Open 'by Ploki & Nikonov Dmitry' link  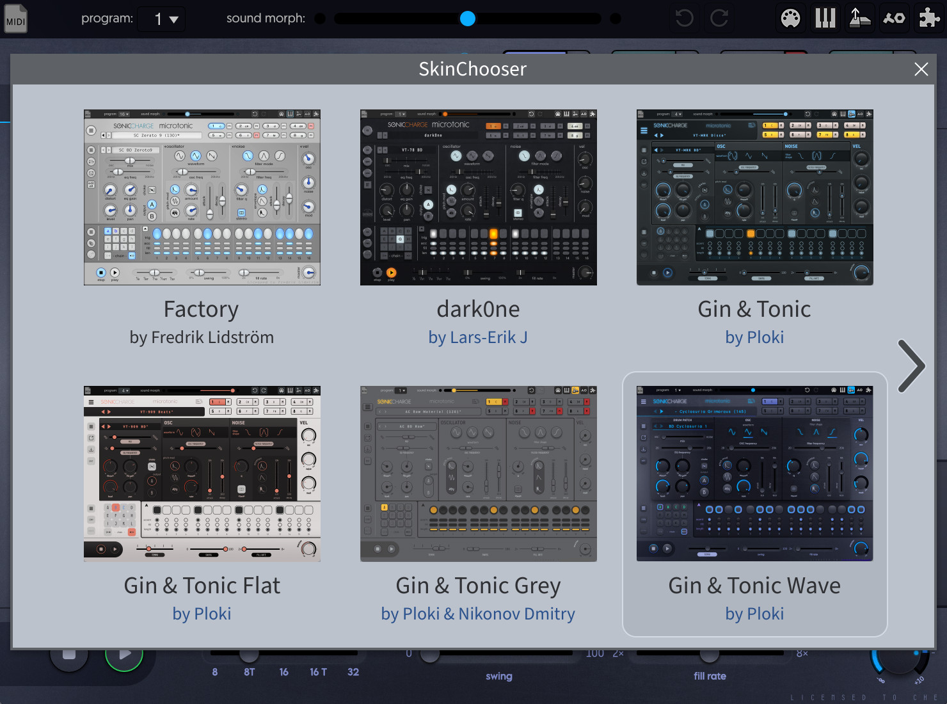478,614
